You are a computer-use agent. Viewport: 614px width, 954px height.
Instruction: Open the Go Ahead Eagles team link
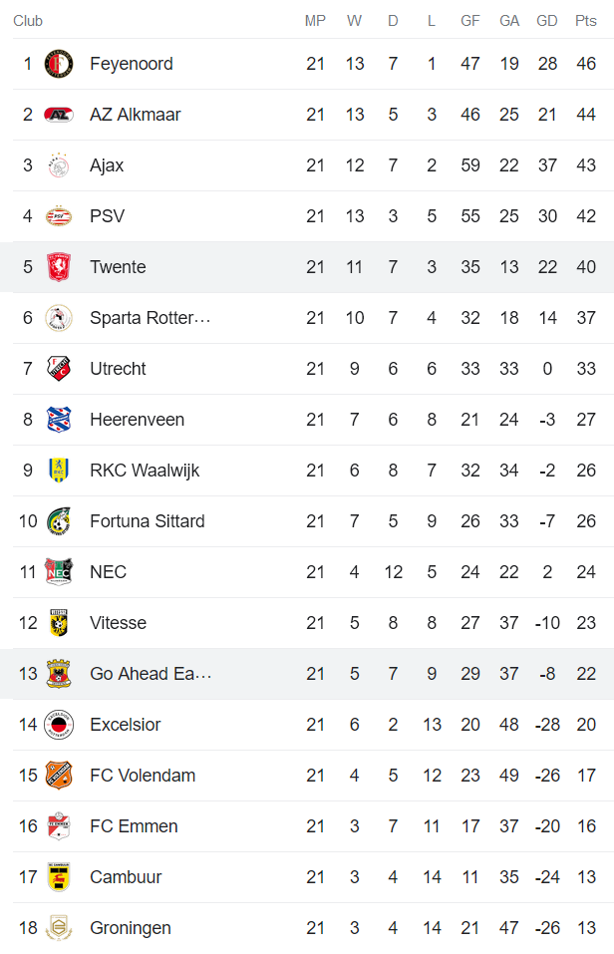[x=150, y=674]
